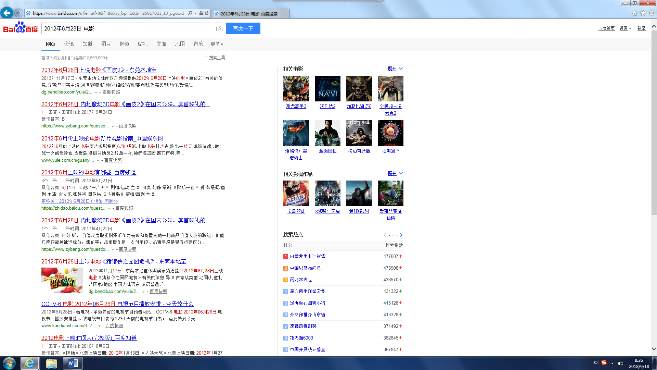Click 更多关于2012年6月28日 电影的问题 link
657x370 pixels.
coord(80,201)
